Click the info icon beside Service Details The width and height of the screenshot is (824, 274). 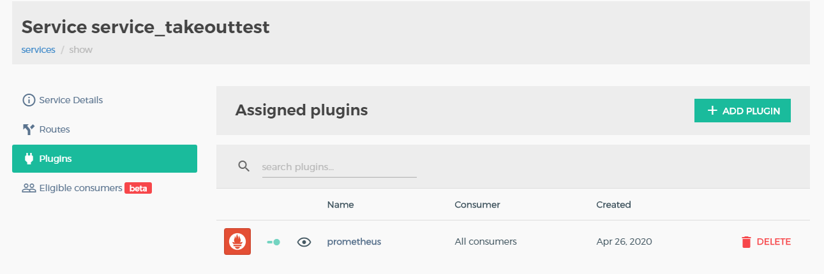point(29,100)
